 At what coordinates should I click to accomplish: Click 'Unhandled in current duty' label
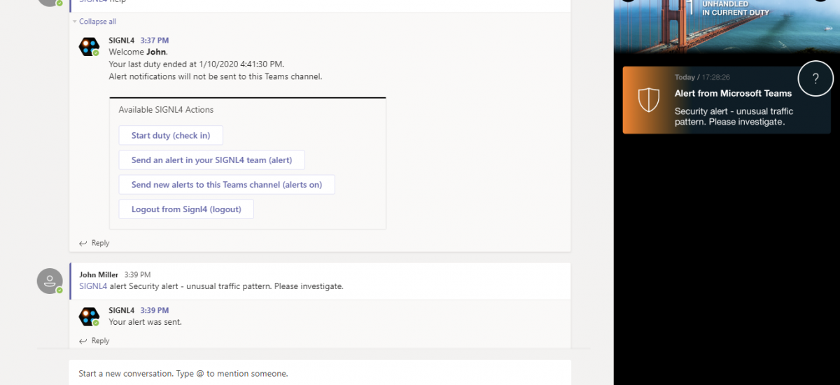tap(736, 8)
